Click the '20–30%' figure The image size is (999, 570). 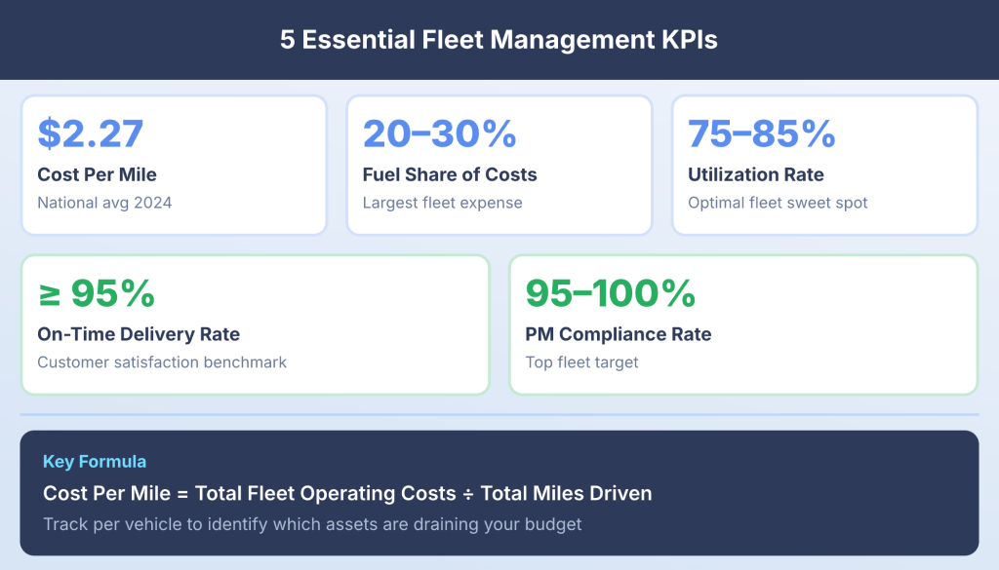[x=440, y=133]
